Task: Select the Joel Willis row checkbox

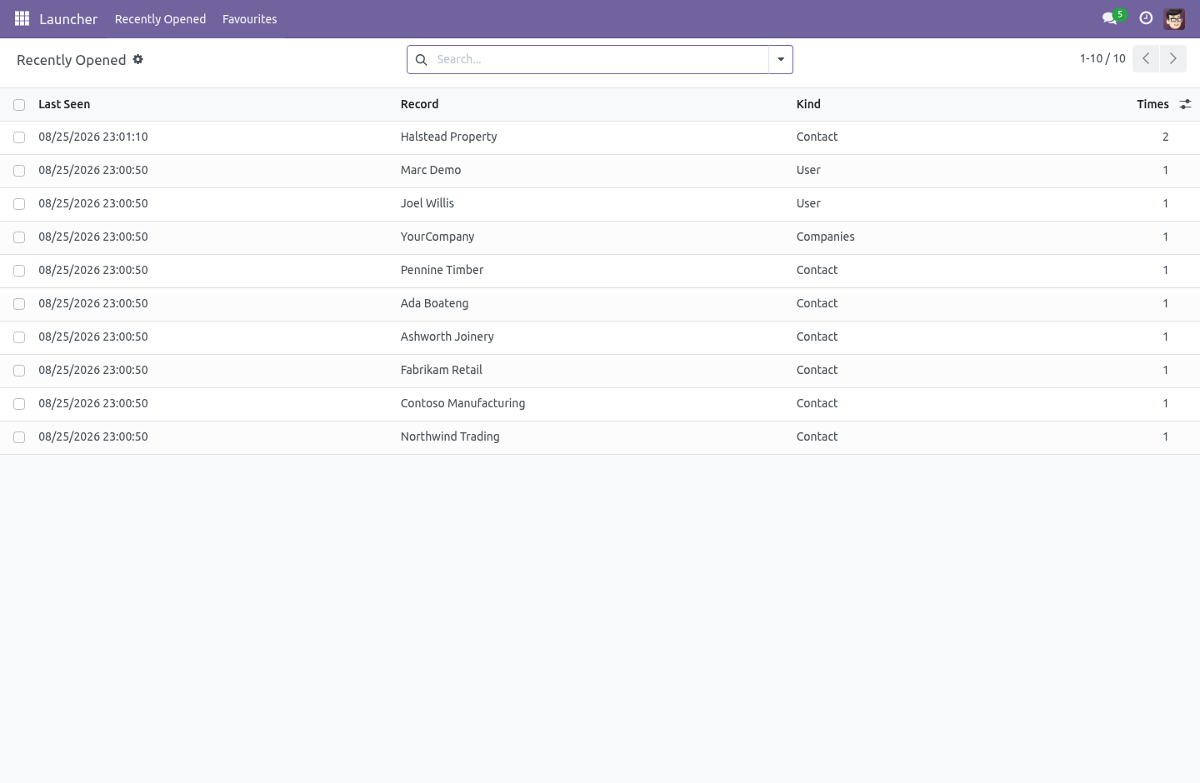Action: (19, 204)
